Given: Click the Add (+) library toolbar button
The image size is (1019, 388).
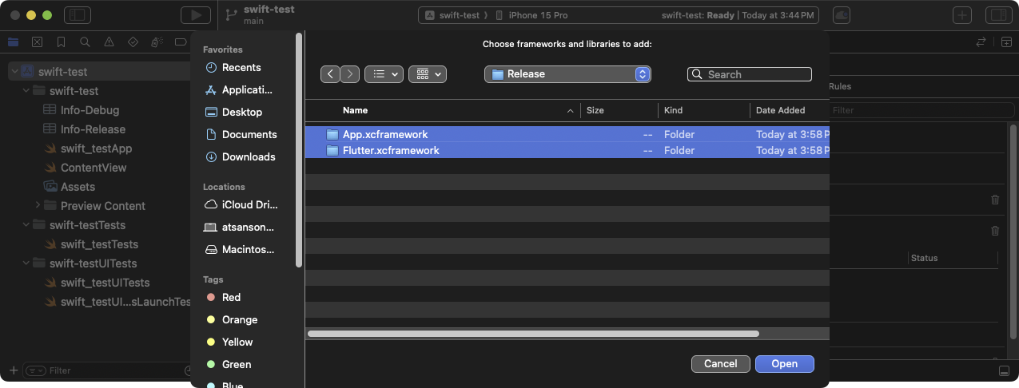Looking at the screenshot, I should pyautogui.click(x=963, y=15).
